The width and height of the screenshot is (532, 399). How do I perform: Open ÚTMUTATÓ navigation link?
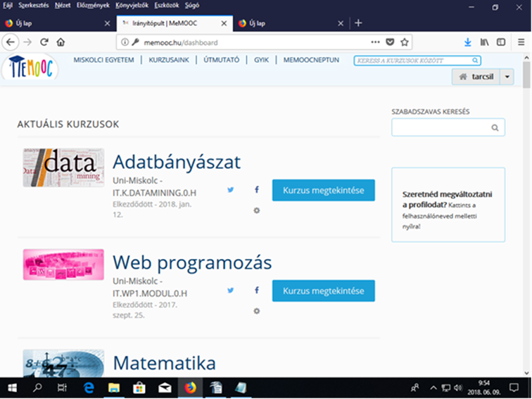[x=222, y=60]
